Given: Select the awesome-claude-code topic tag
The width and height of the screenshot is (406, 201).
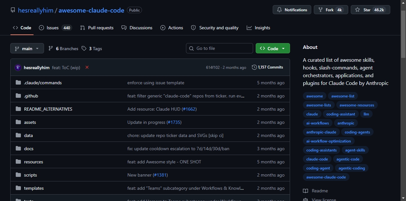Looking at the screenshot, I should [326, 177].
